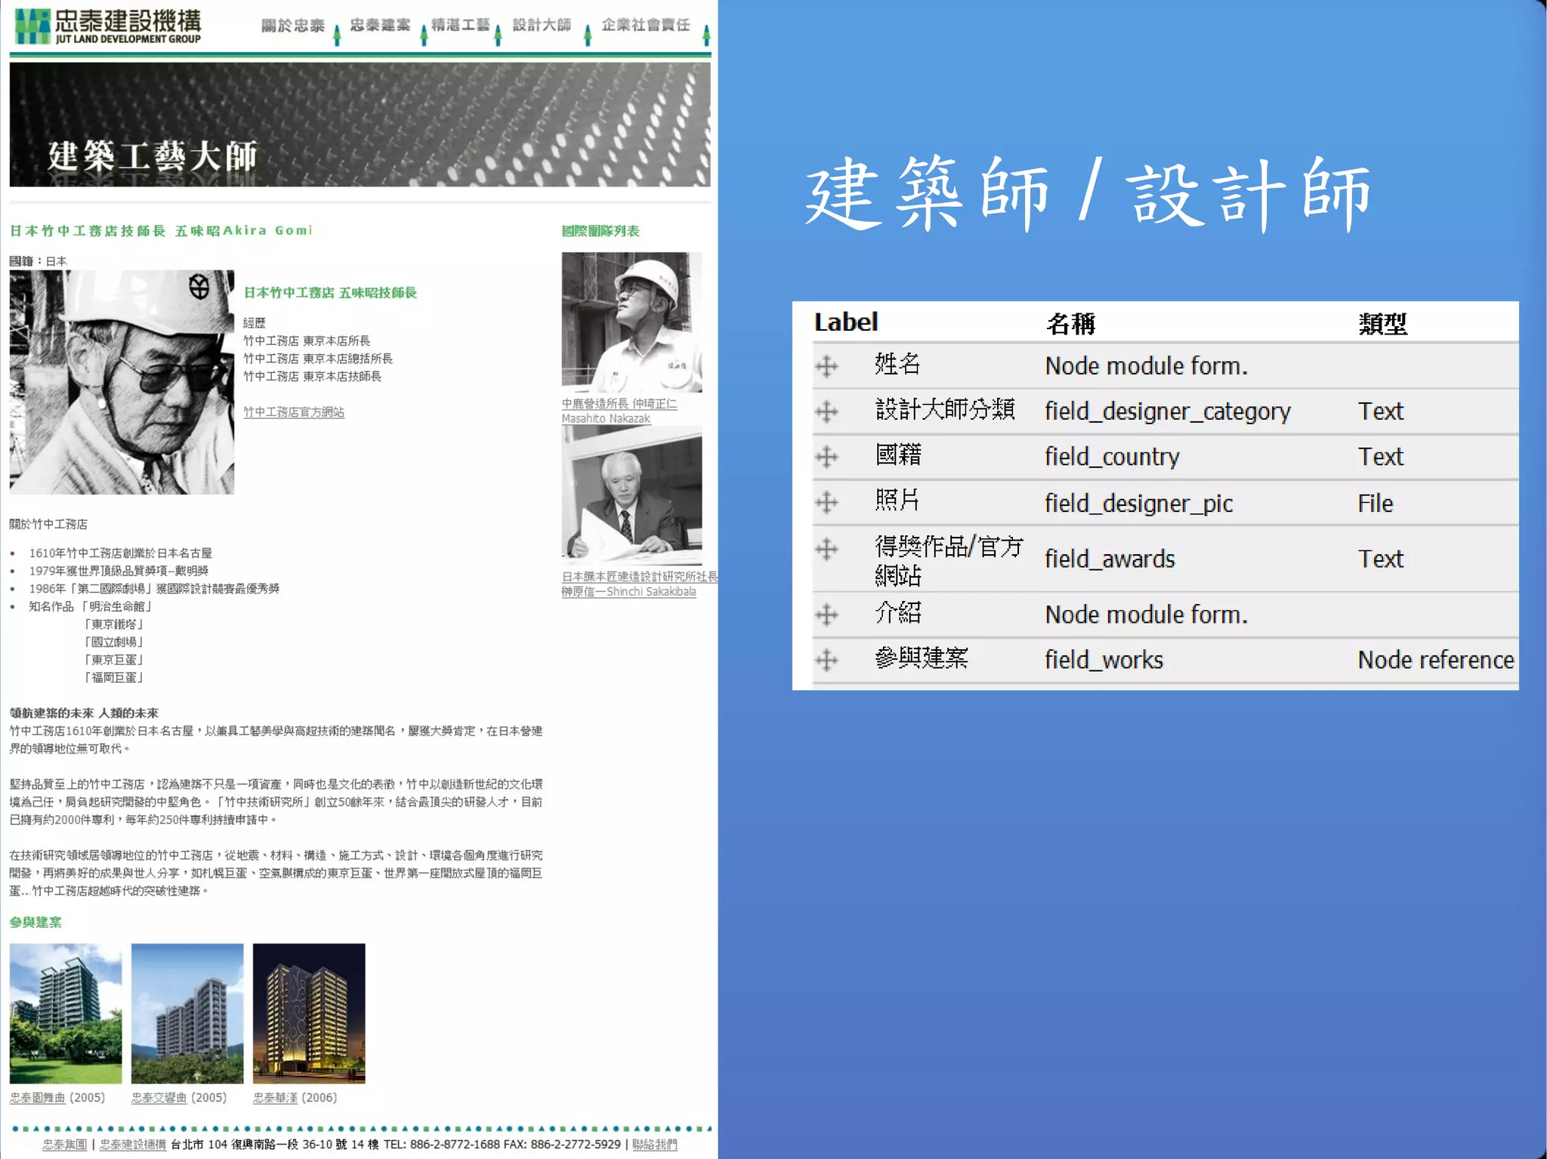Grab the drag handle for 國籍 row
This screenshot has height=1159, width=1547.
coord(826,457)
